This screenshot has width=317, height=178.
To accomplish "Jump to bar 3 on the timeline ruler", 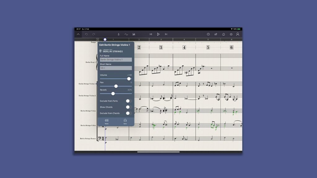I will 161,40.
